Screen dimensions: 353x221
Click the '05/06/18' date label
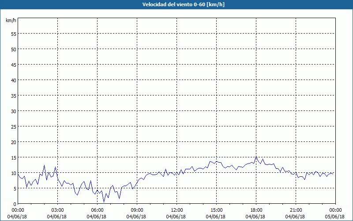334,217
